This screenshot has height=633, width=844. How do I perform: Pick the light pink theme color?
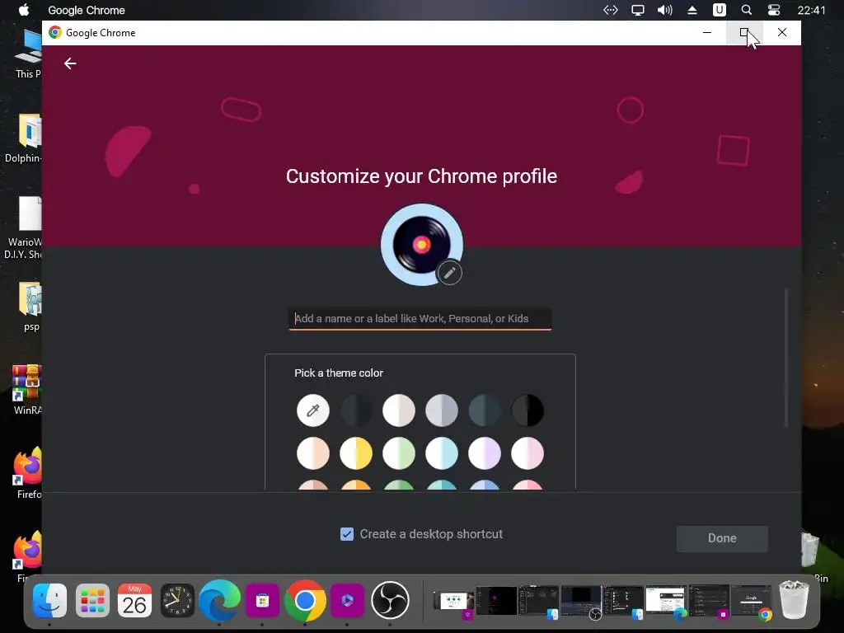[x=527, y=453]
